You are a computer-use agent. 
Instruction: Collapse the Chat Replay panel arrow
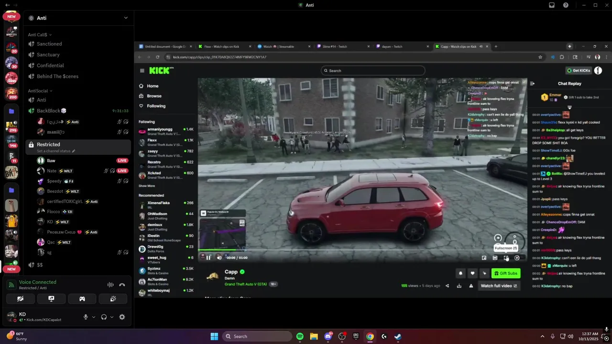click(532, 84)
